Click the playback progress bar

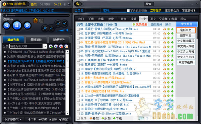click(36, 15)
